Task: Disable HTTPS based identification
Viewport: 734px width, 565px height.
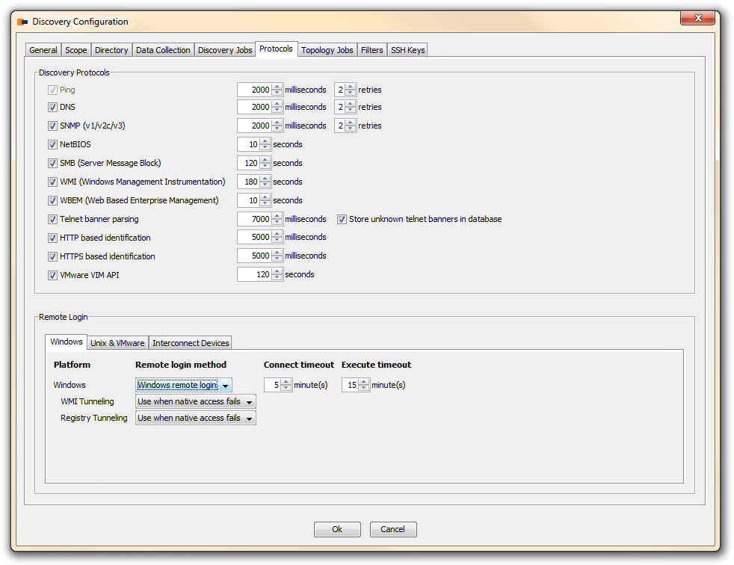Action: (x=52, y=256)
